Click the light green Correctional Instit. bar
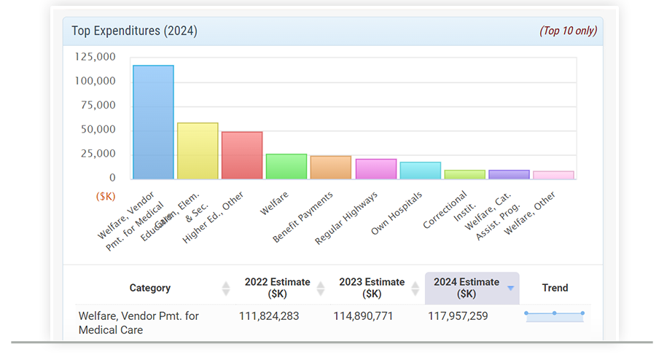 (465, 175)
